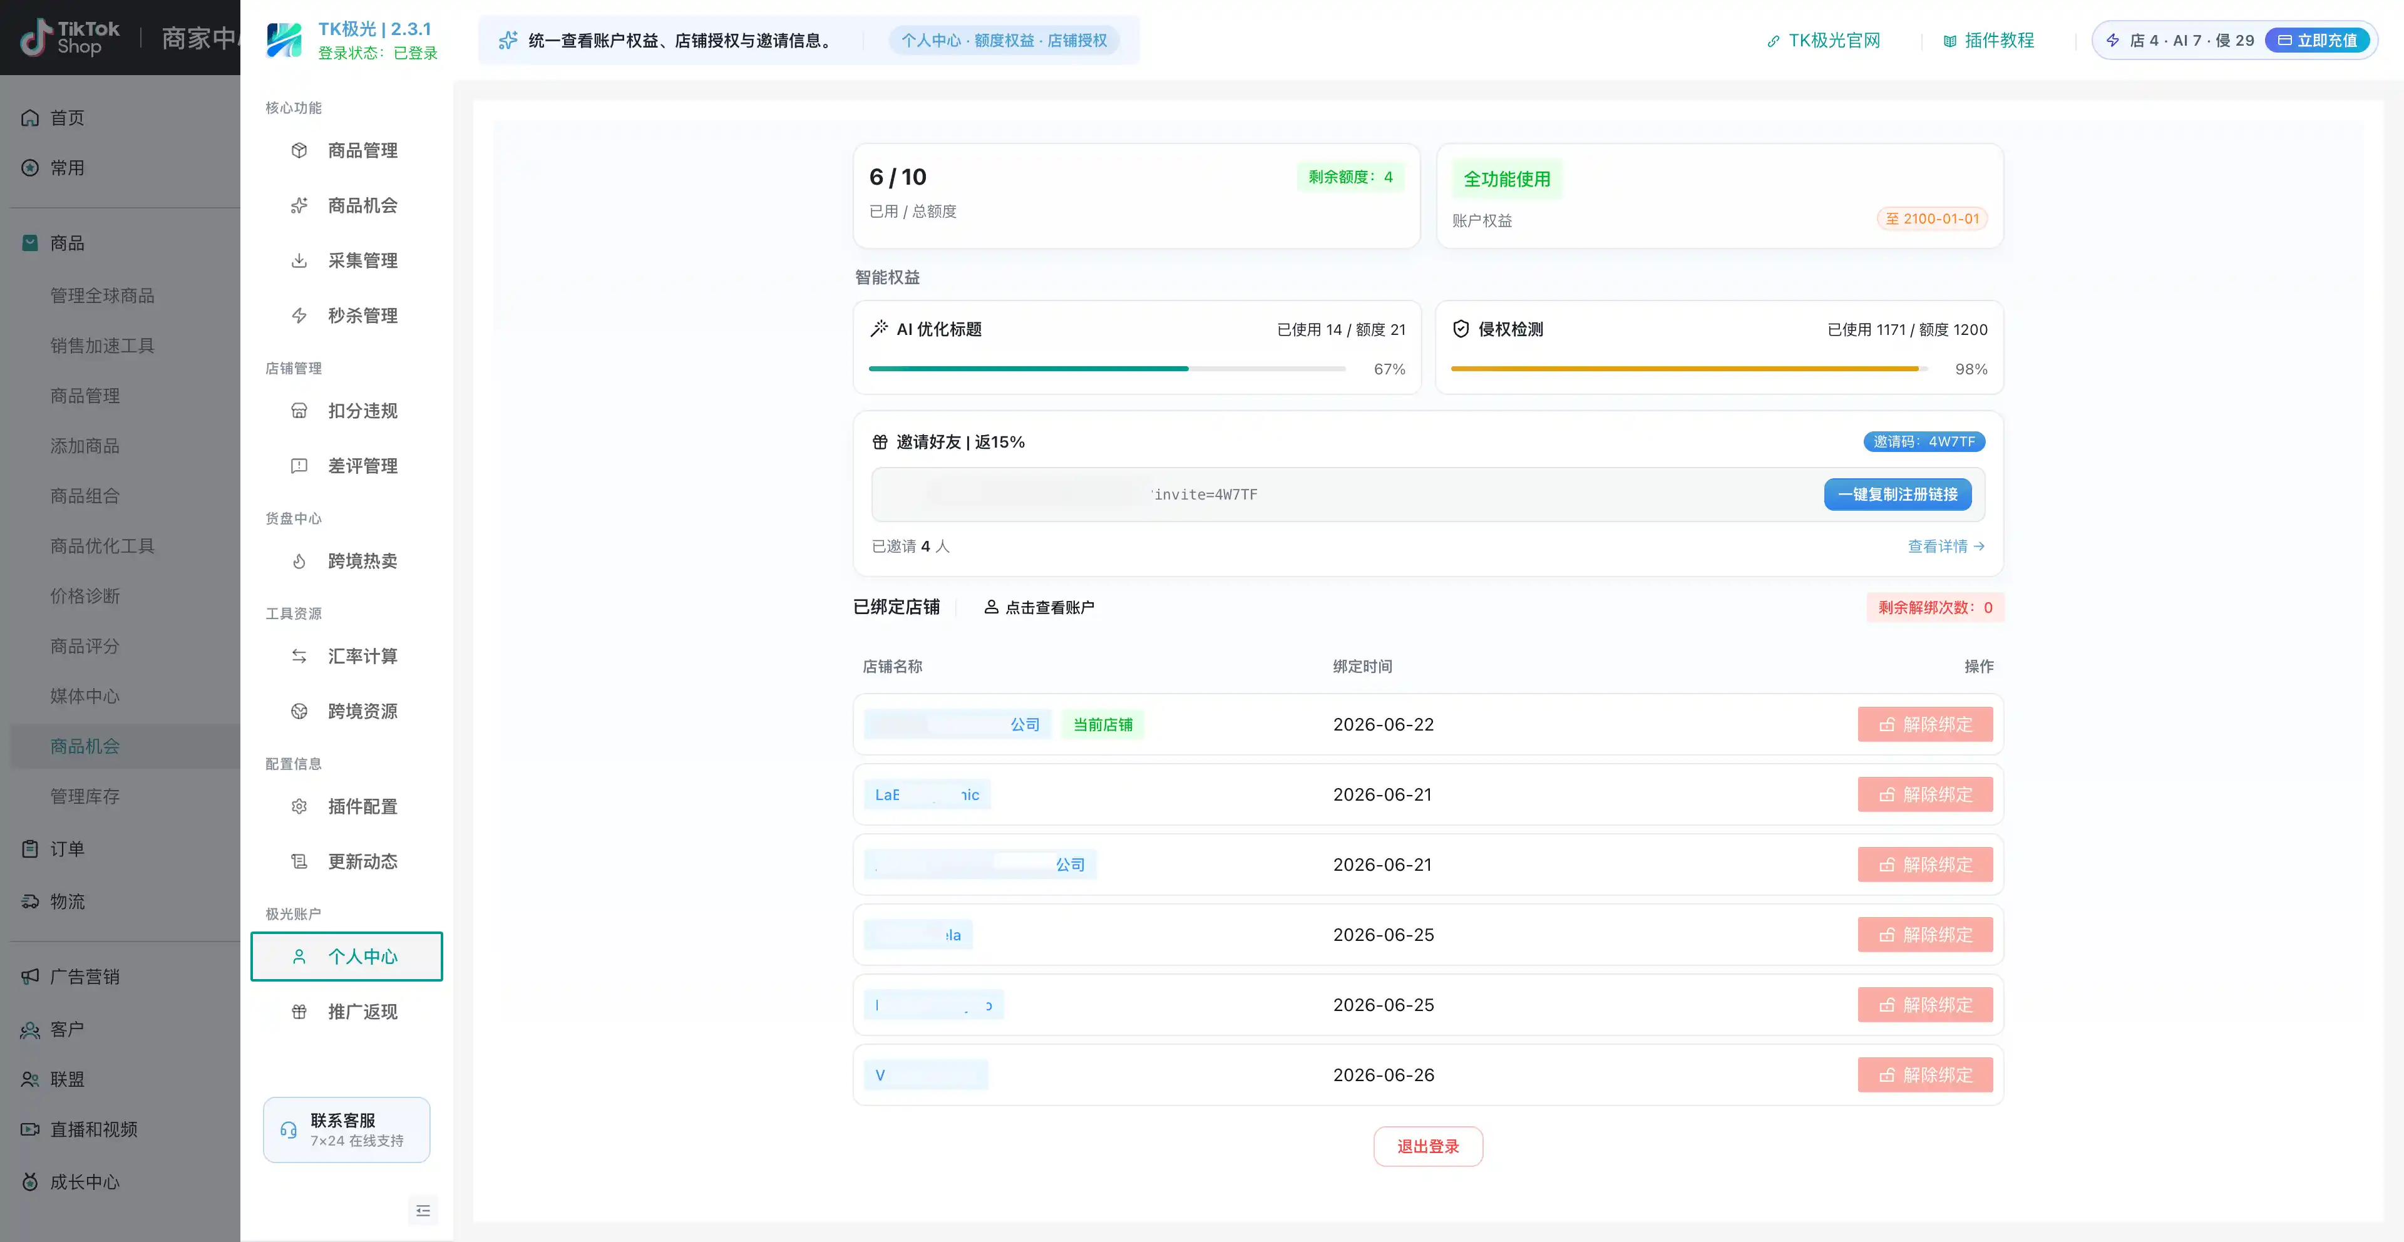Open 扣分违规 menu item

point(346,411)
